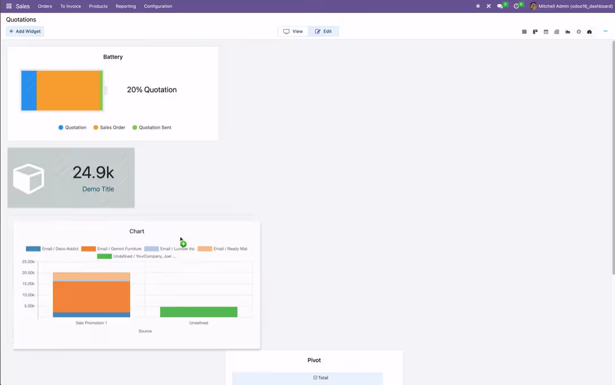Open the conversations messages icon
The image size is (615, 385).
500,6
